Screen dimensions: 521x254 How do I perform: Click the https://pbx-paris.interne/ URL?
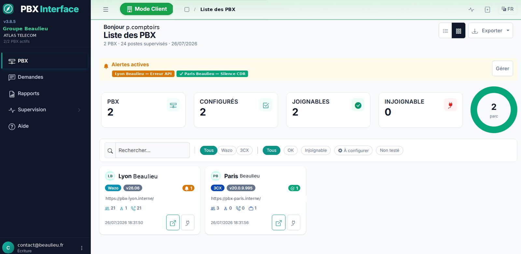(236, 198)
